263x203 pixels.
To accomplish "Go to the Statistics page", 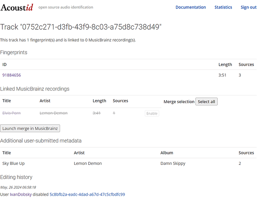I will 223,7.
